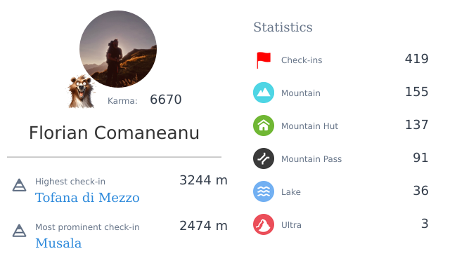Click the red Check-ins flag icon
Viewport: 457px width, 270px height.
[264, 60]
